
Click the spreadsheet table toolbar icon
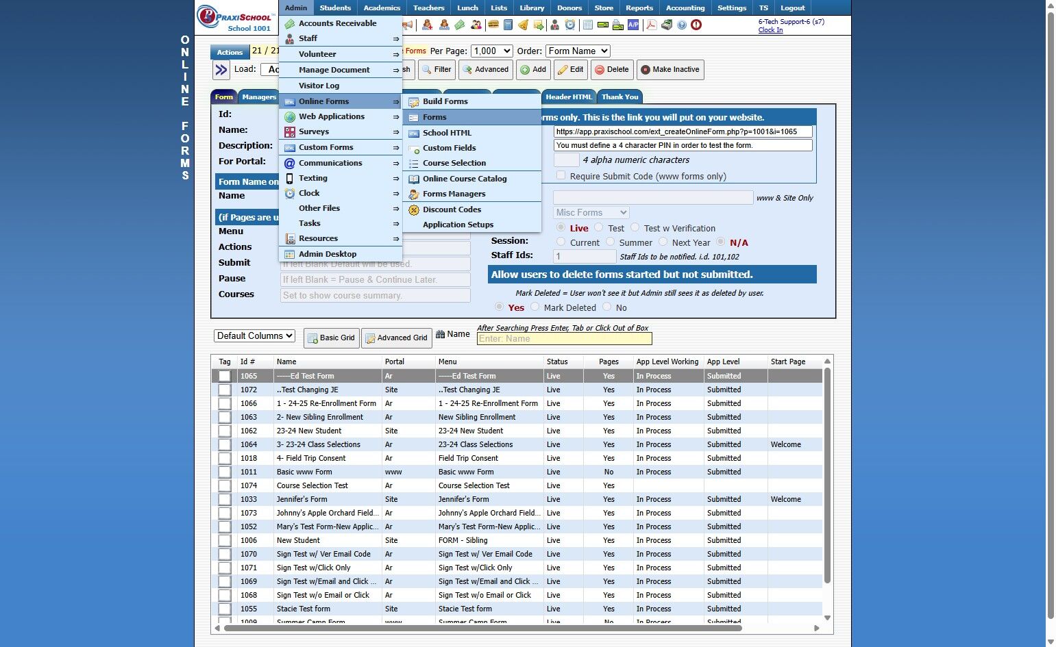[587, 25]
